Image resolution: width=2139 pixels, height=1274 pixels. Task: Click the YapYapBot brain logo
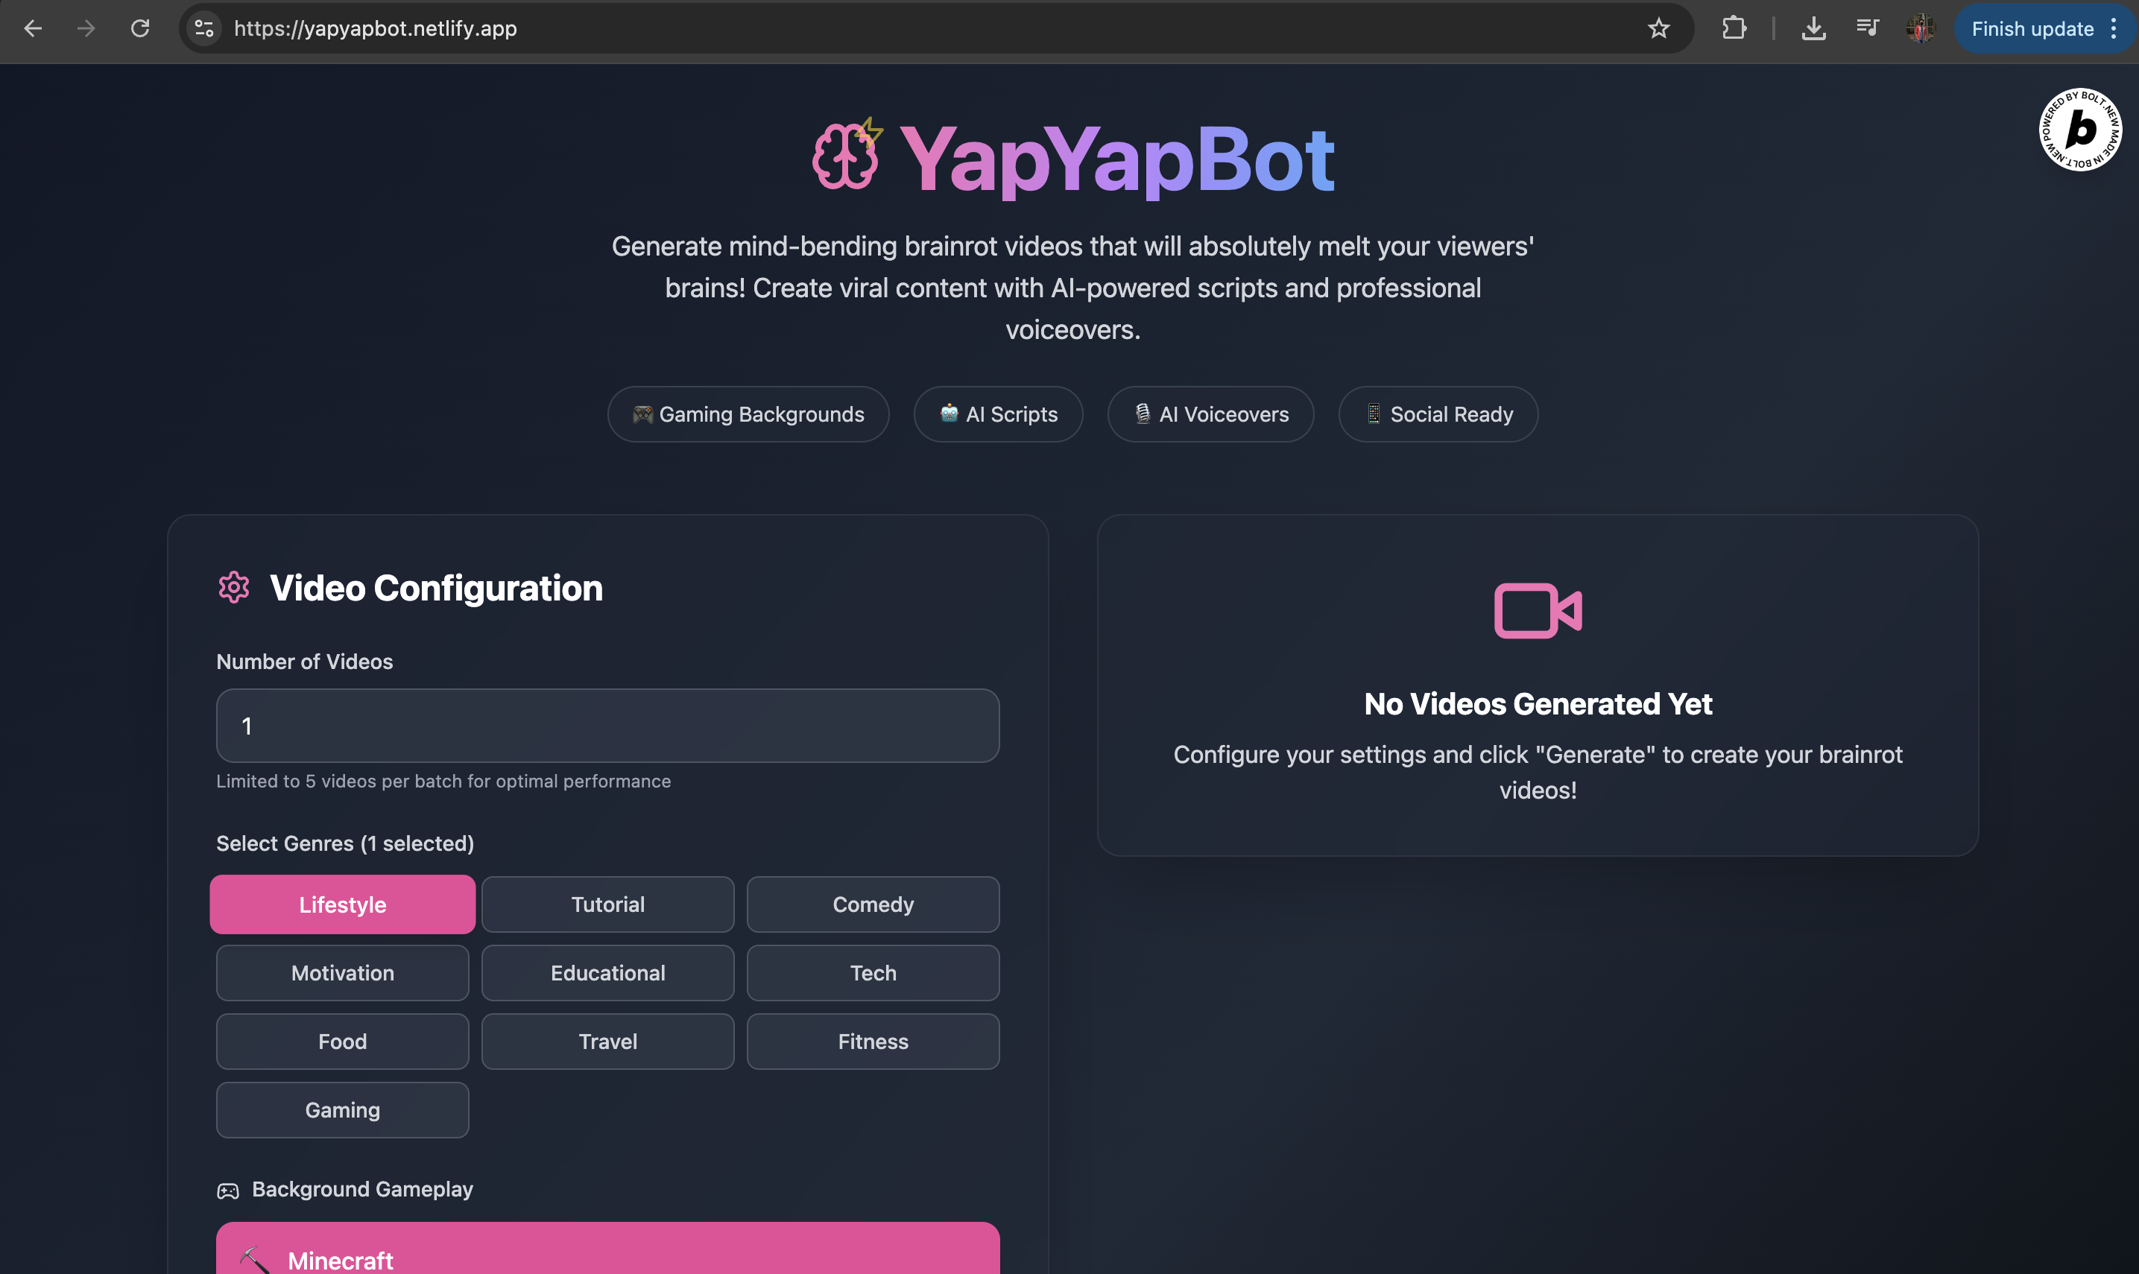[x=846, y=156]
